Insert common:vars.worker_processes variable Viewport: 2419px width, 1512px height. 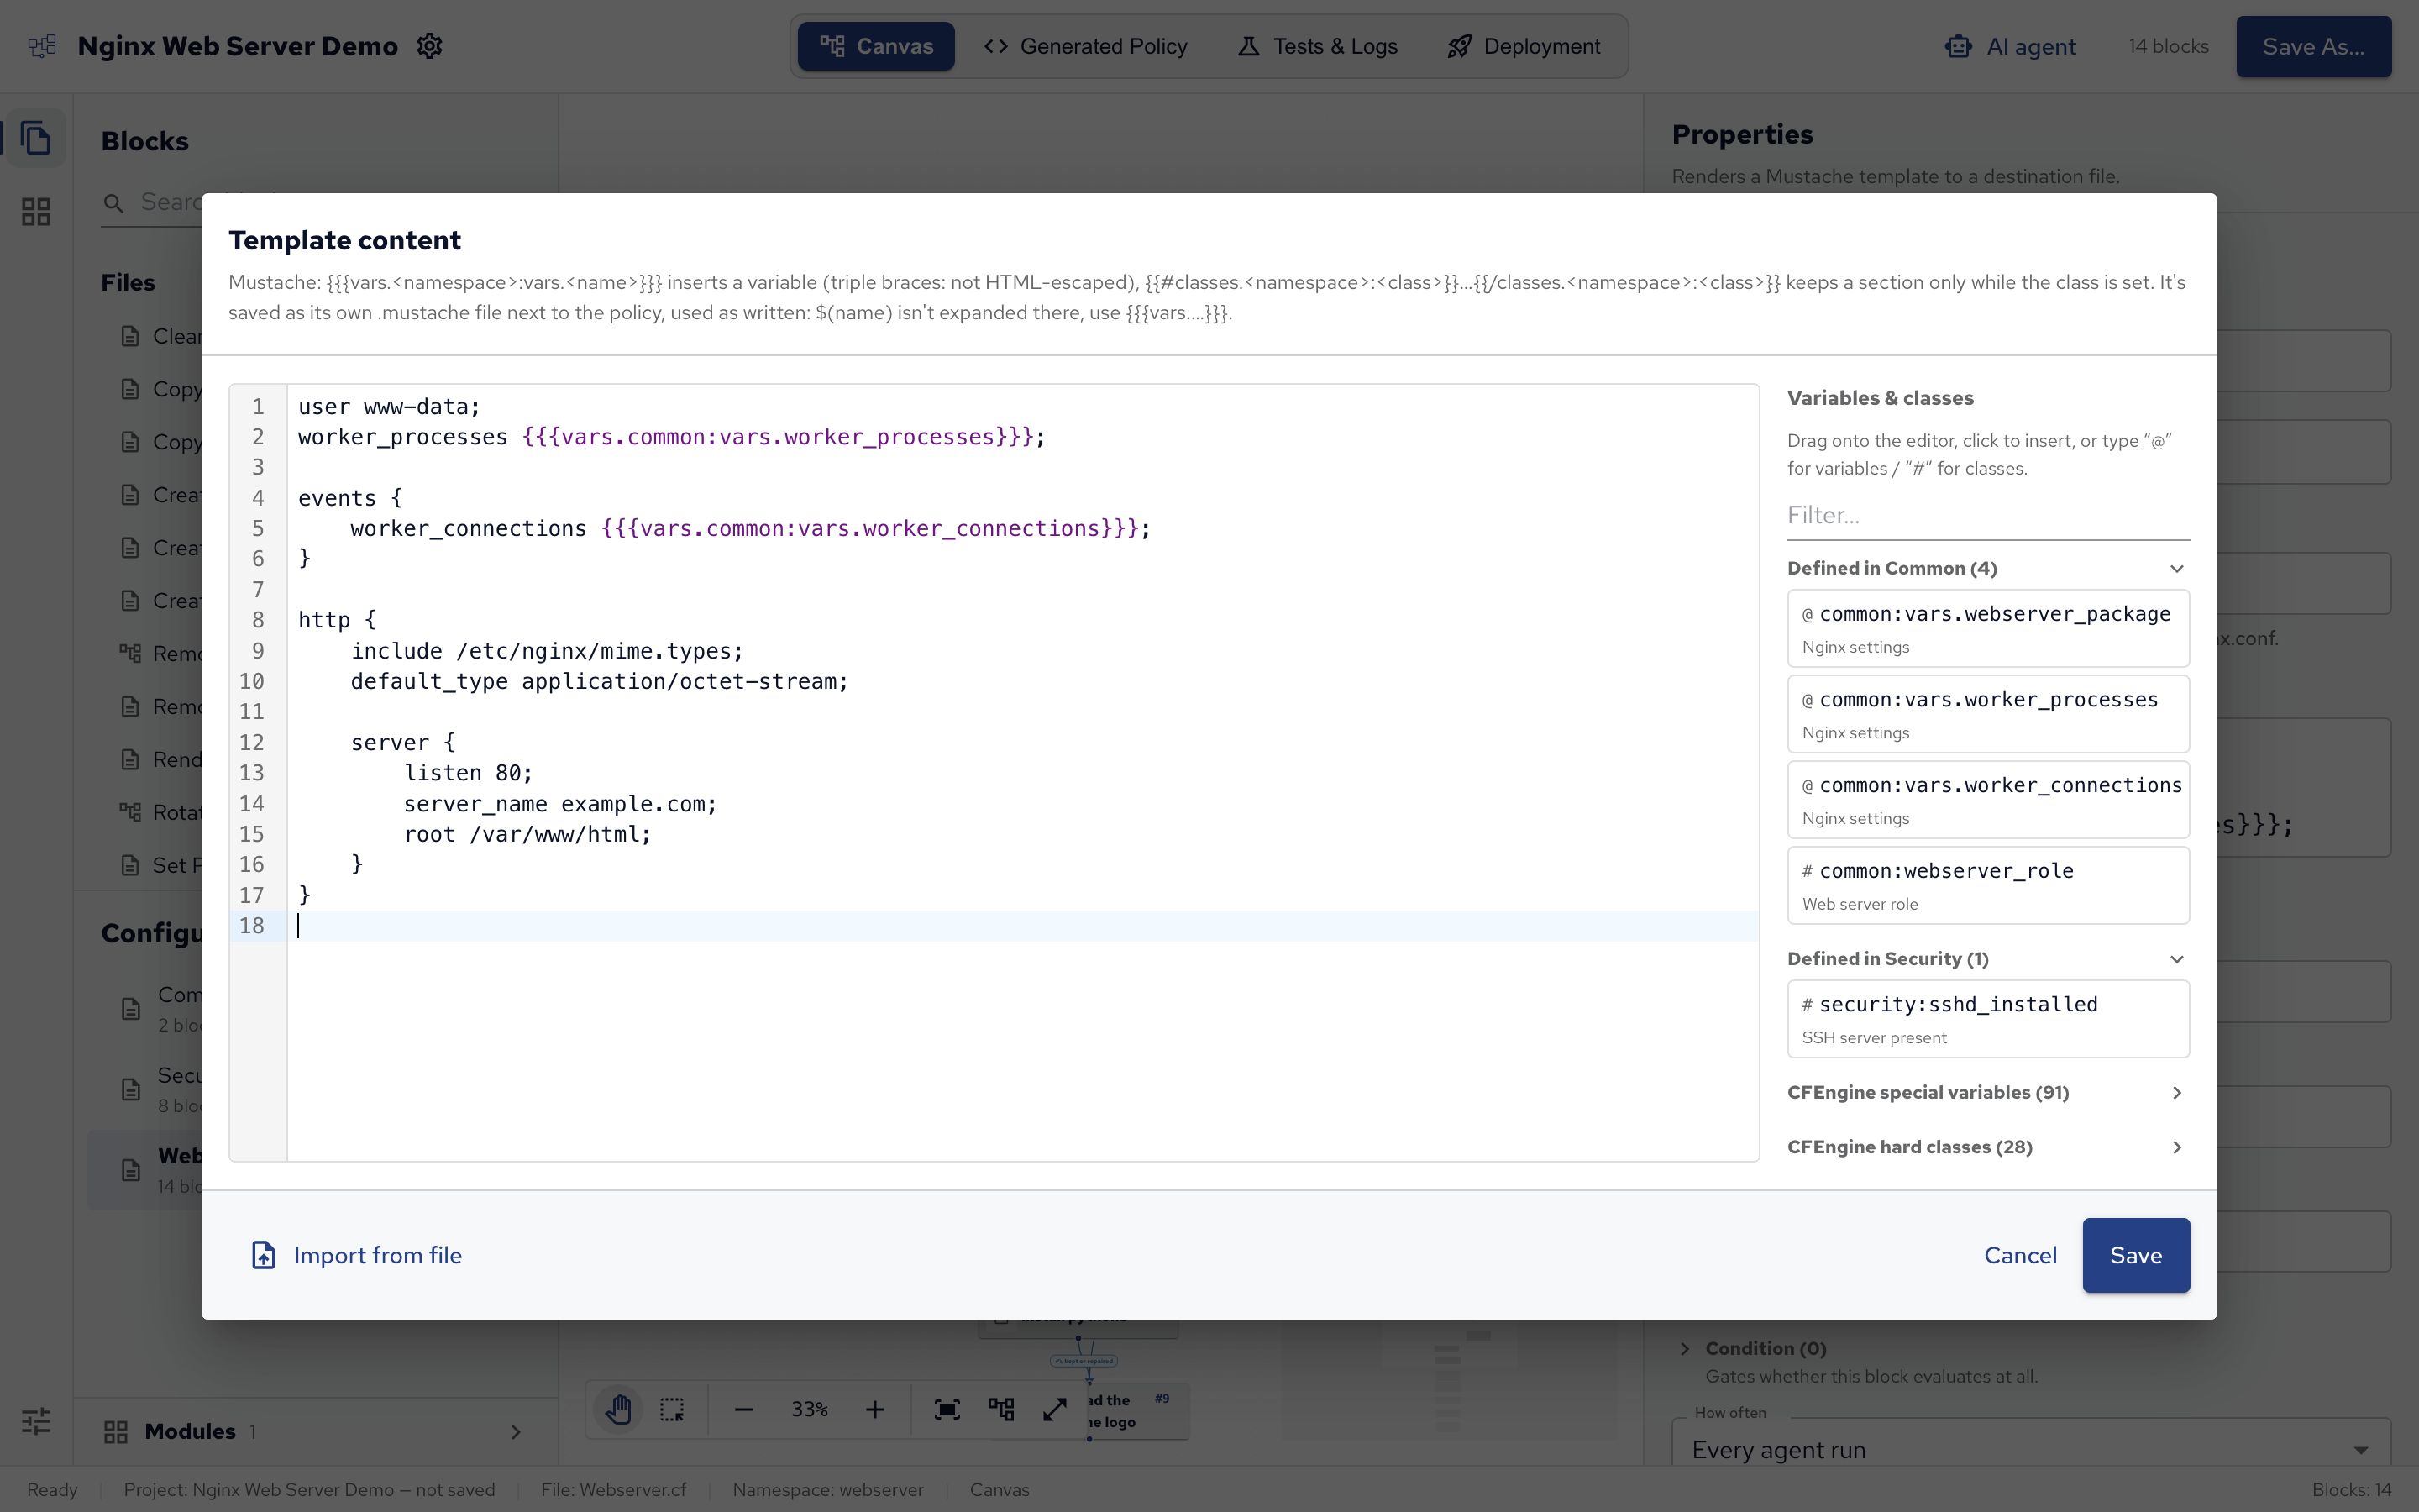(x=1987, y=714)
